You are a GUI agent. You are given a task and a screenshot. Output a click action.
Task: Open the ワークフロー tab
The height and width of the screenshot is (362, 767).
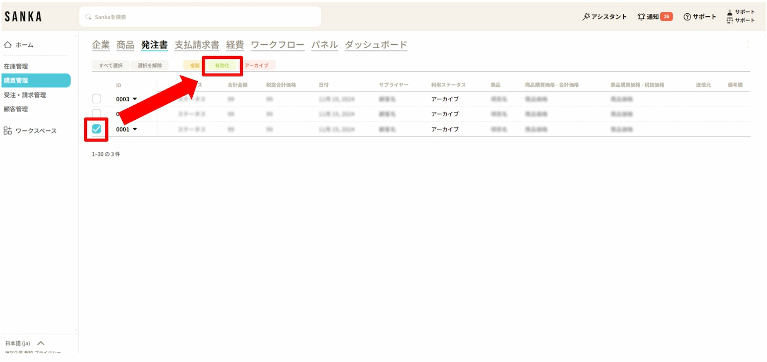pyautogui.click(x=278, y=45)
